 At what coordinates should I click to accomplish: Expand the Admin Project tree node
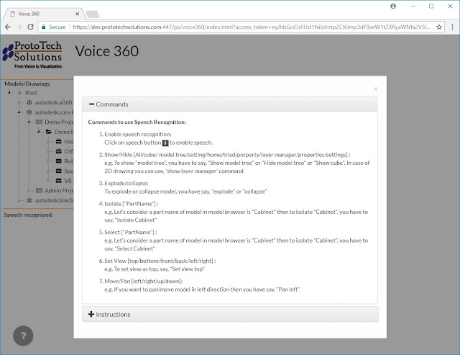pyautogui.click(x=29, y=190)
